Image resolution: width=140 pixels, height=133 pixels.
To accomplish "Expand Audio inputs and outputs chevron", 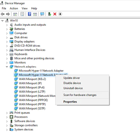I will coord(7,25).
